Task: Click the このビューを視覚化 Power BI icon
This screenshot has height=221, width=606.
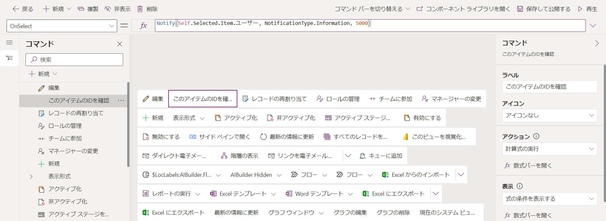Action: pos(406,137)
